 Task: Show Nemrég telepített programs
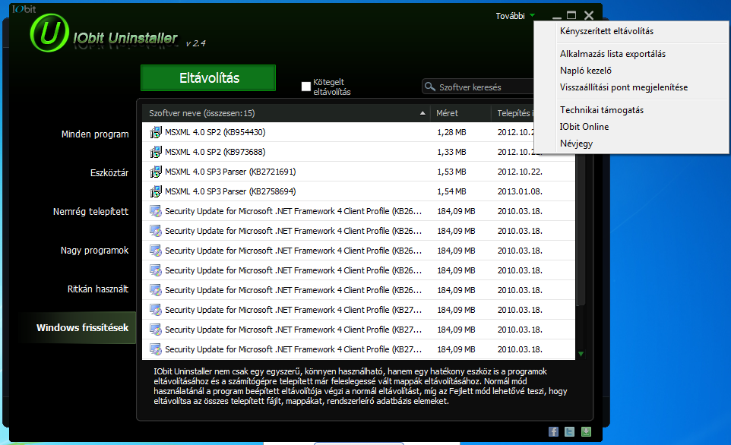pos(91,212)
